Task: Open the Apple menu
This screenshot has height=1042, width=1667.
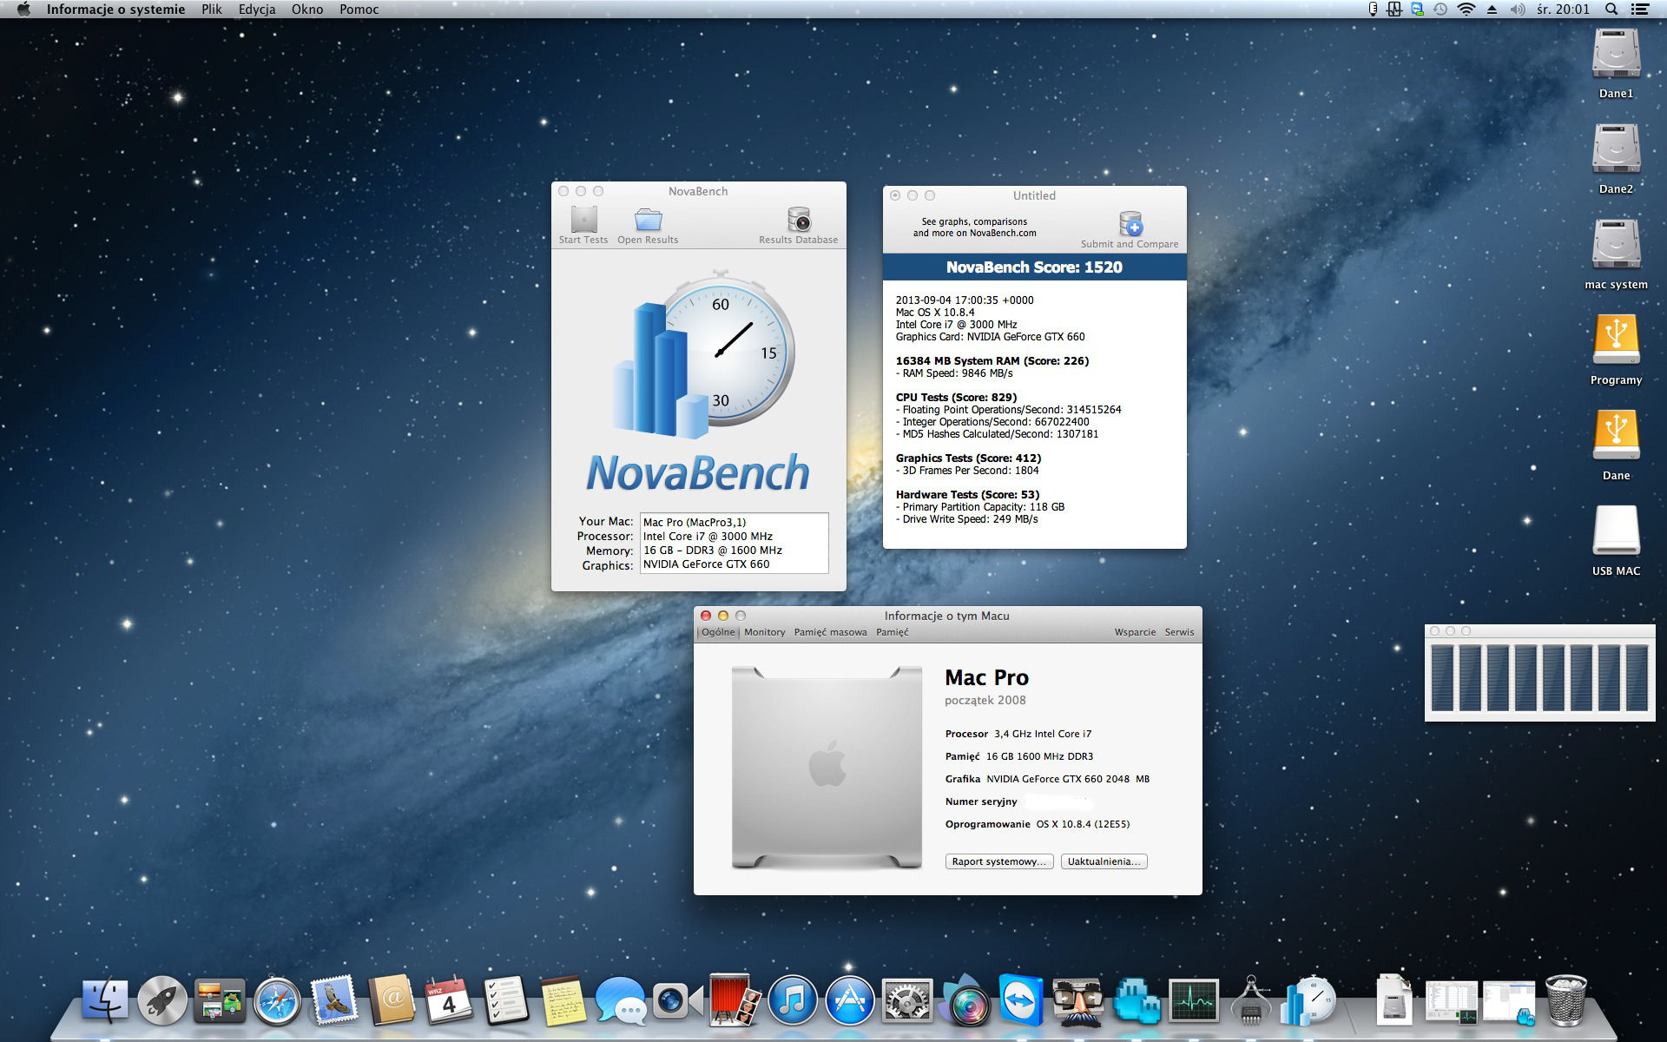Action: point(23,10)
